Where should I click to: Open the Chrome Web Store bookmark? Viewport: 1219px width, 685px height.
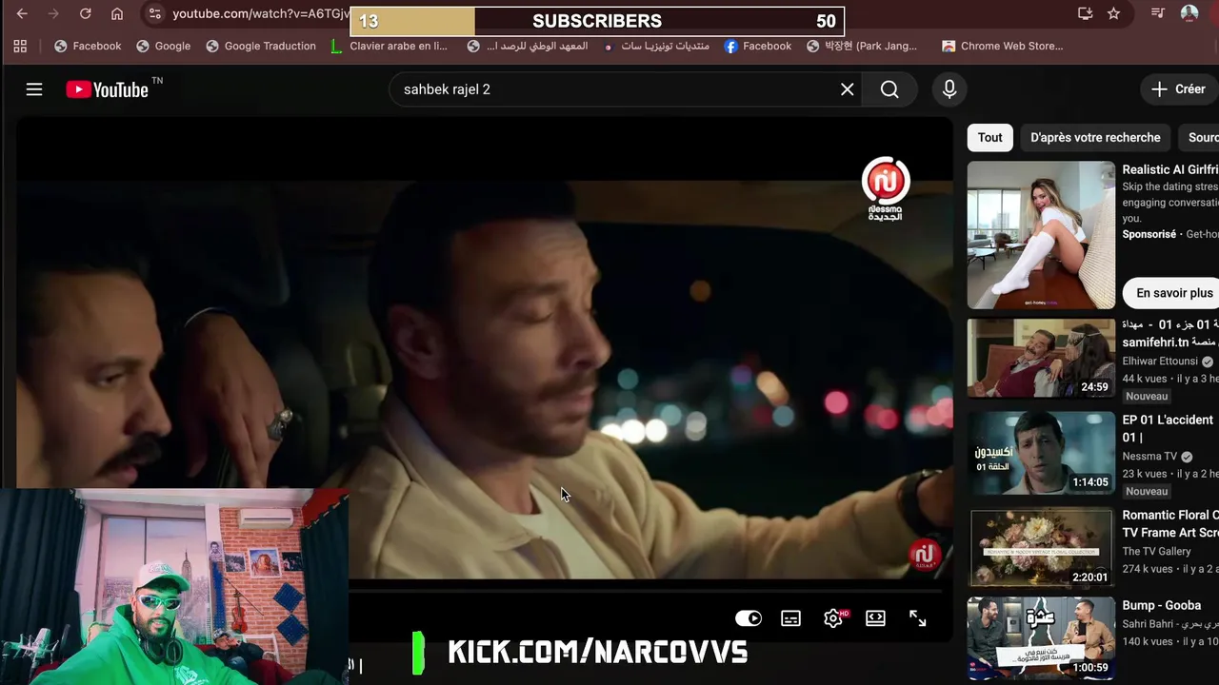tap(1002, 46)
